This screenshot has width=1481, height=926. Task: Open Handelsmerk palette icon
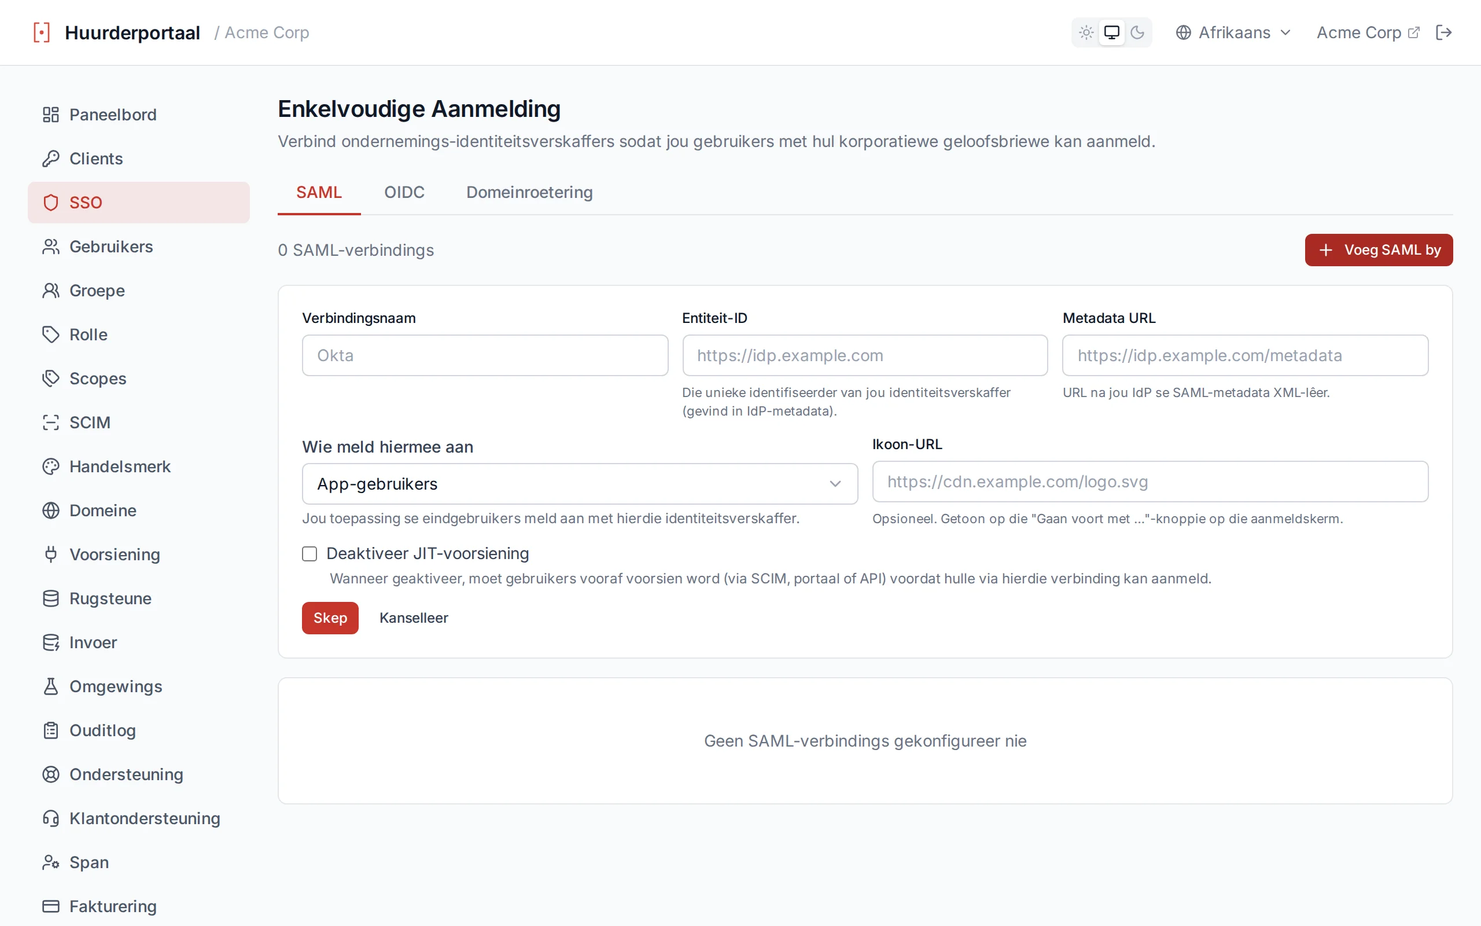[x=51, y=466]
